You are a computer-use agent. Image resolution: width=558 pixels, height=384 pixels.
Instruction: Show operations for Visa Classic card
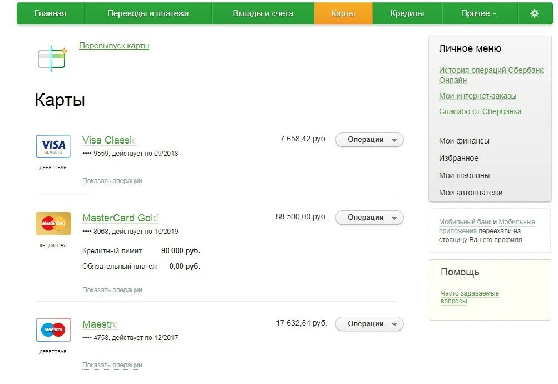click(x=112, y=181)
